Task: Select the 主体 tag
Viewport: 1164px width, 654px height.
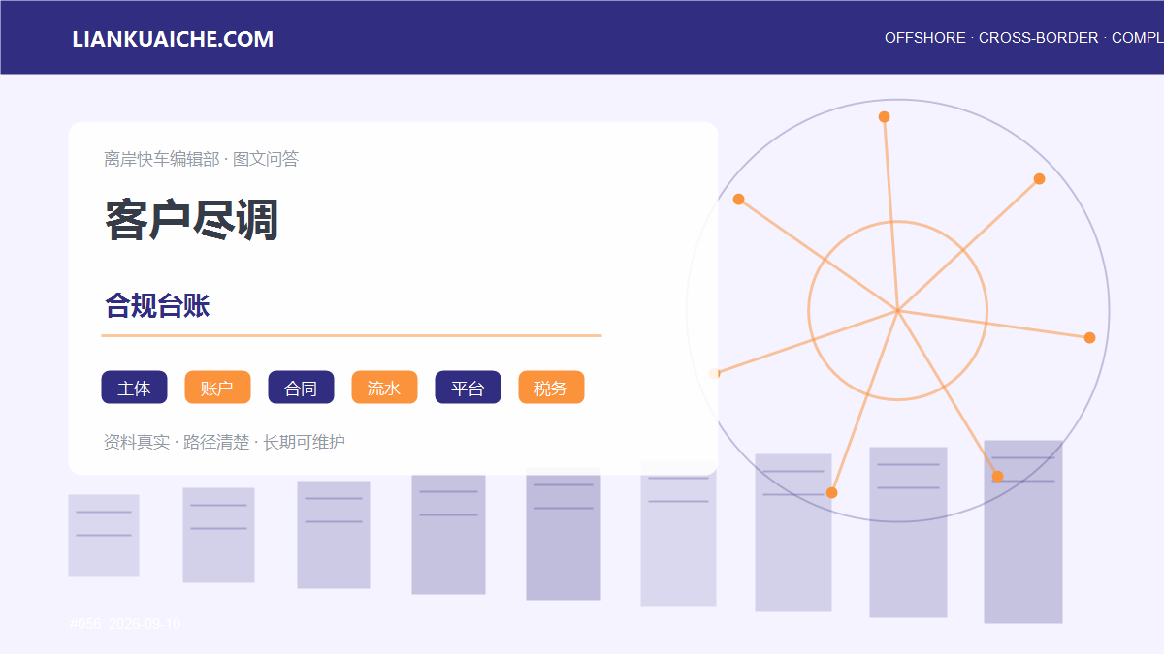Action: coord(134,388)
